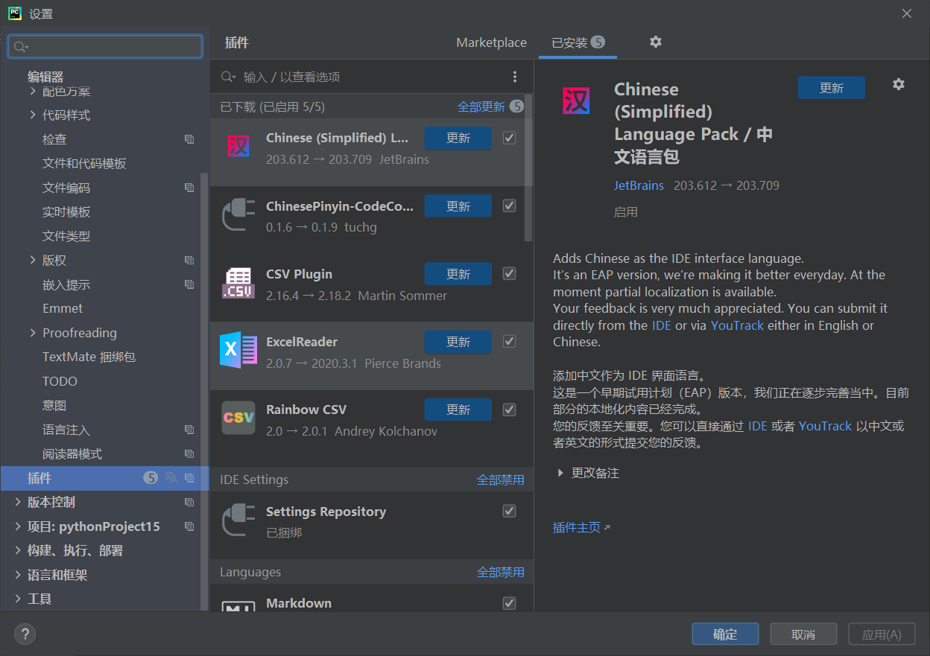The image size is (930, 656).
Task: Click the project-level icon beside 版权
Action: [x=189, y=260]
